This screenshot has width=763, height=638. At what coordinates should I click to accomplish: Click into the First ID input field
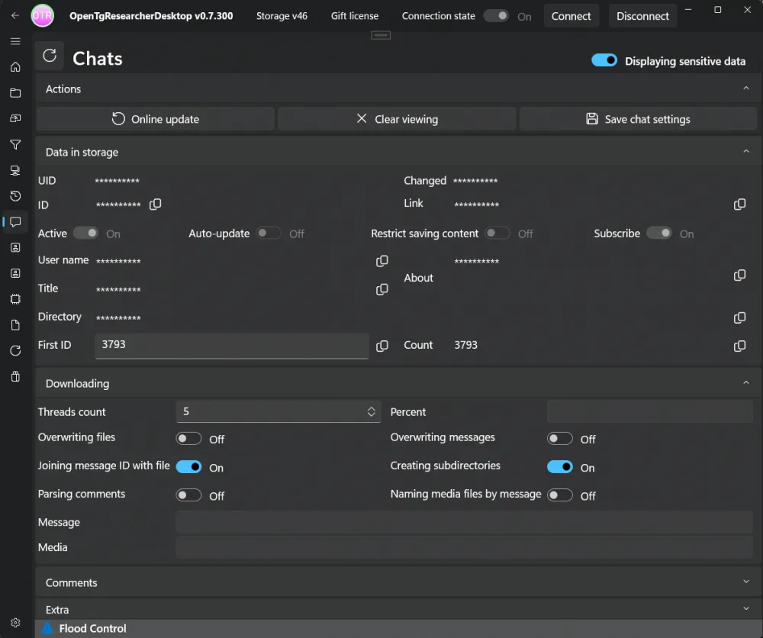(x=231, y=345)
